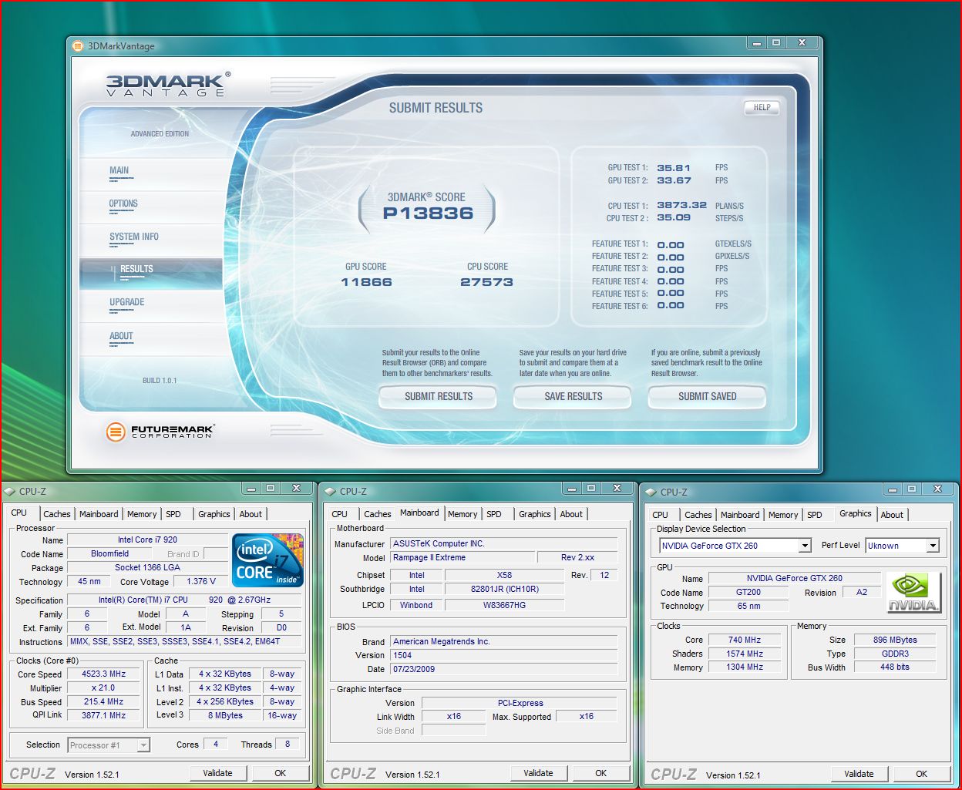Switch to Graphics tab in CPU window
962x790 pixels.
coord(214,514)
